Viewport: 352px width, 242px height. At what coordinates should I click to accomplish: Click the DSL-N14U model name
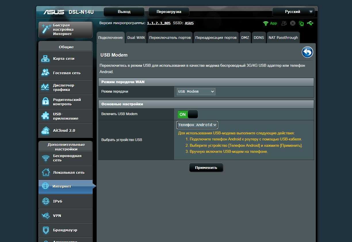(x=81, y=12)
